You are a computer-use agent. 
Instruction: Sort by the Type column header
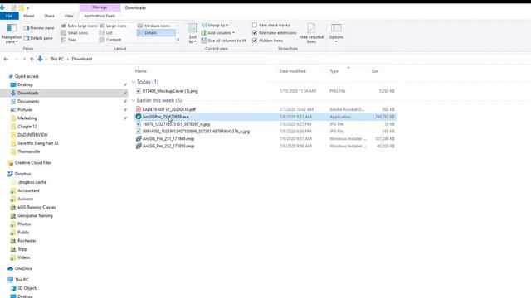click(x=334, y=71)
